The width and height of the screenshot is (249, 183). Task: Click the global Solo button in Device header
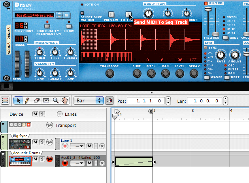pos(42,114)
